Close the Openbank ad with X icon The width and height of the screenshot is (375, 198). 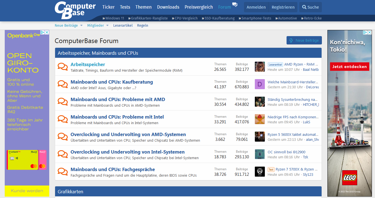(x=47, y=32)
